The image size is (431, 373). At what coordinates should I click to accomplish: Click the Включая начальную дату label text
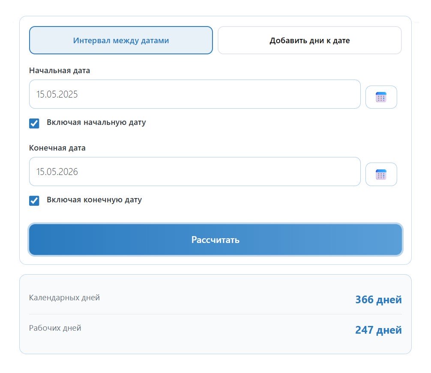coord(96,122)
